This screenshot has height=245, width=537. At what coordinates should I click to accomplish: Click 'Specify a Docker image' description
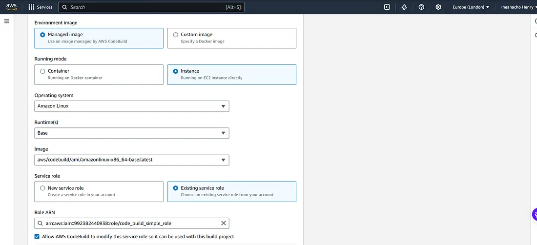click(x=203, y=41)
